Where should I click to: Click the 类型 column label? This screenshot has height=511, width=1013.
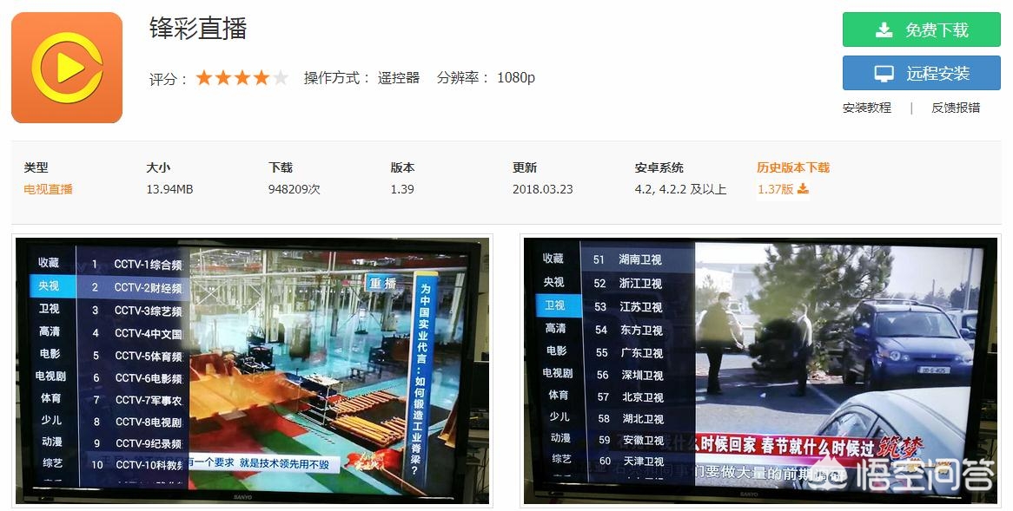tap(36, 167)
